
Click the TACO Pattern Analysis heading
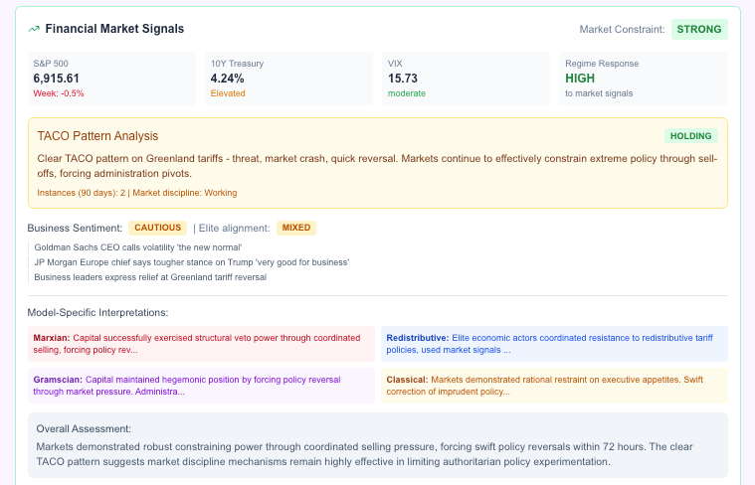coord(97,136)
